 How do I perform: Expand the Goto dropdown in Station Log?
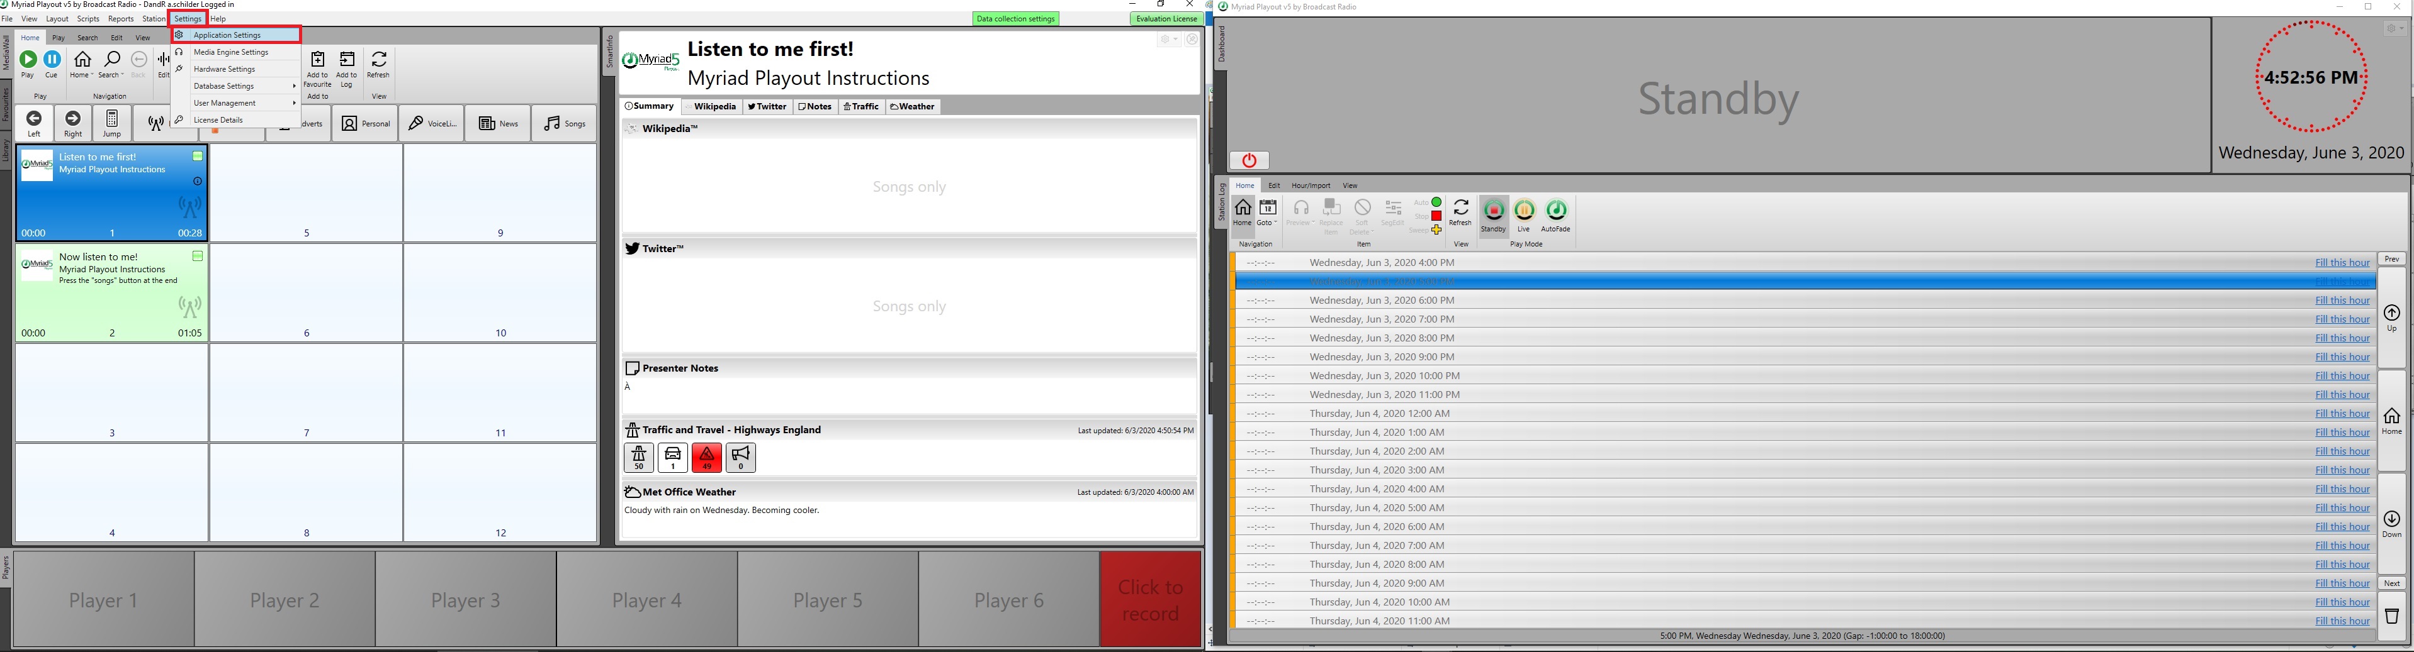(1268, 215)
